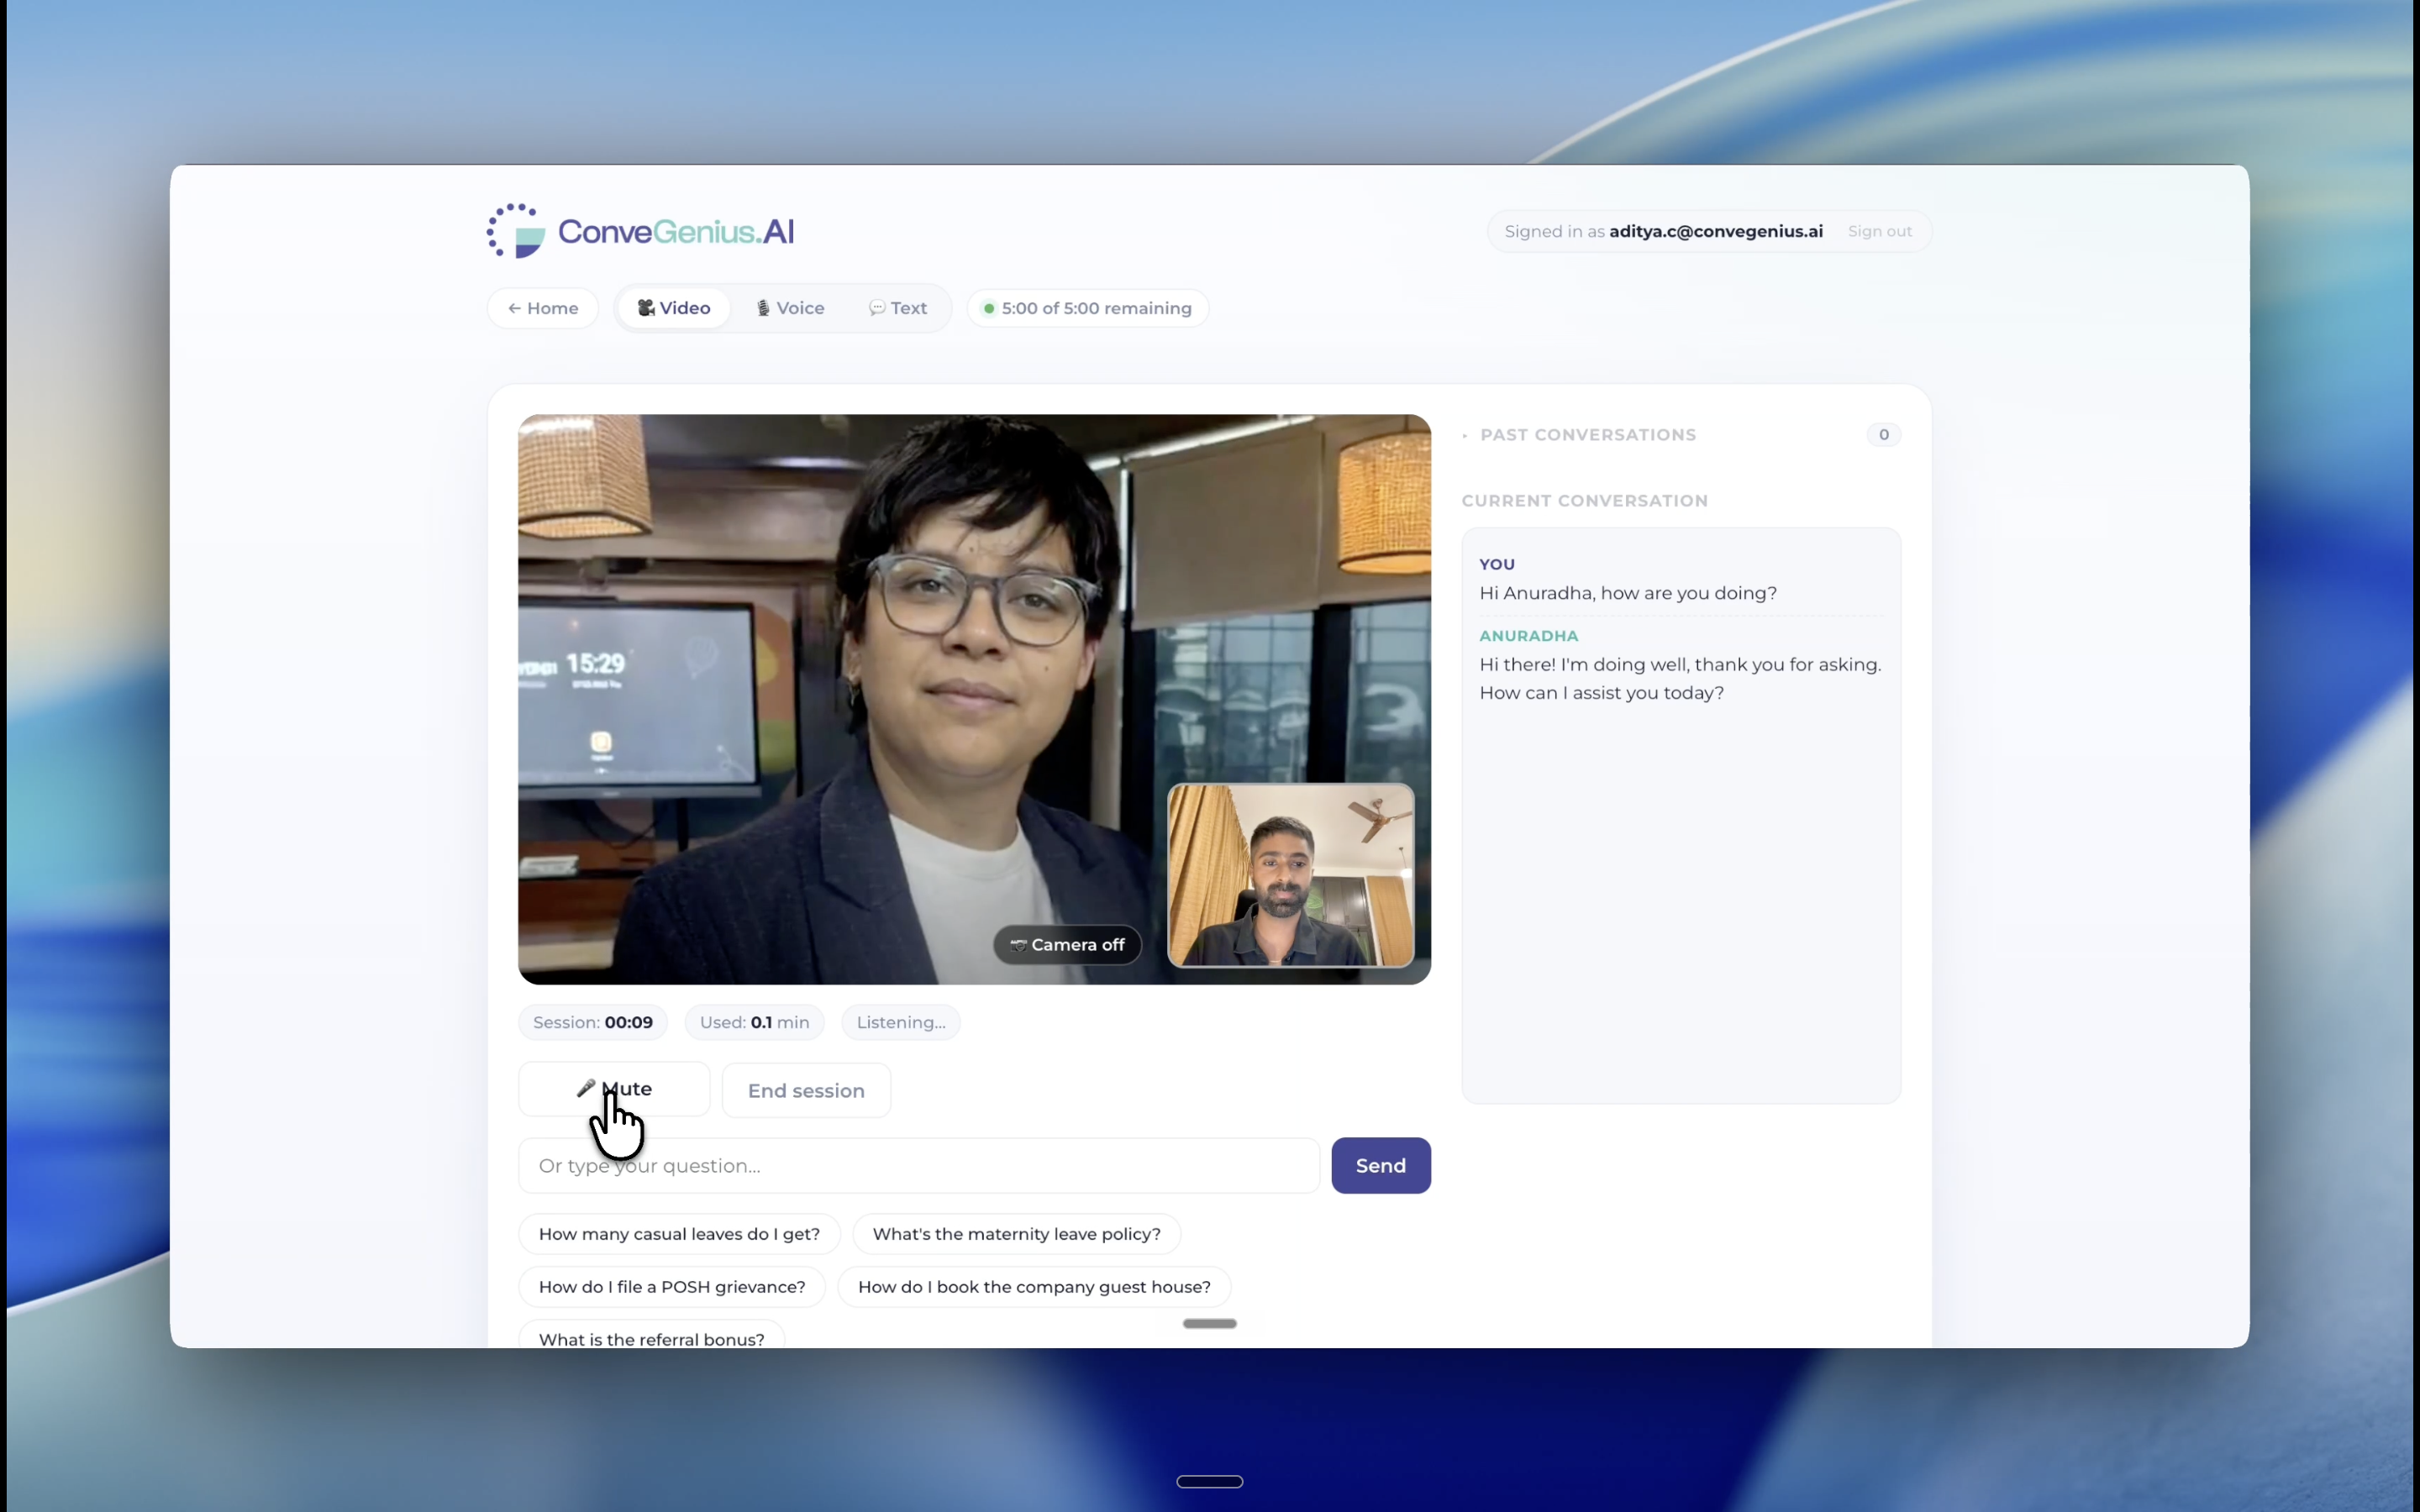This screenshot has height=1512, width=2420.
Task: Toggle the Mute microphone button
Action: (x=614, y=1089)
